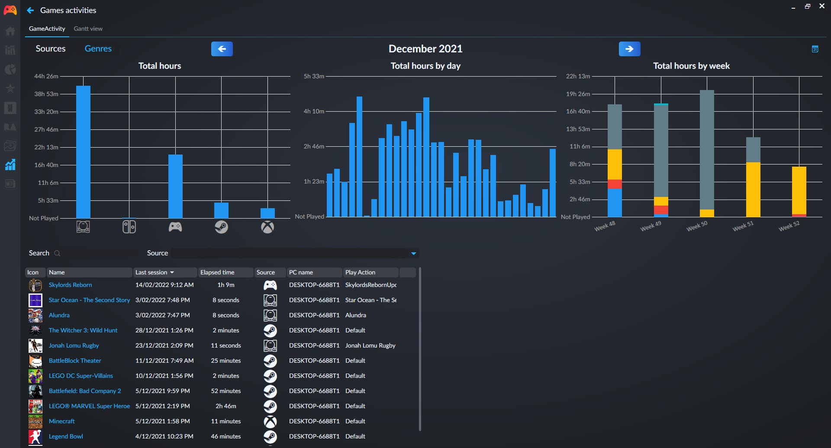This screenshot has width=831, height=448.
Task: Click the Alundra row disc source icon
Action: 271,316
